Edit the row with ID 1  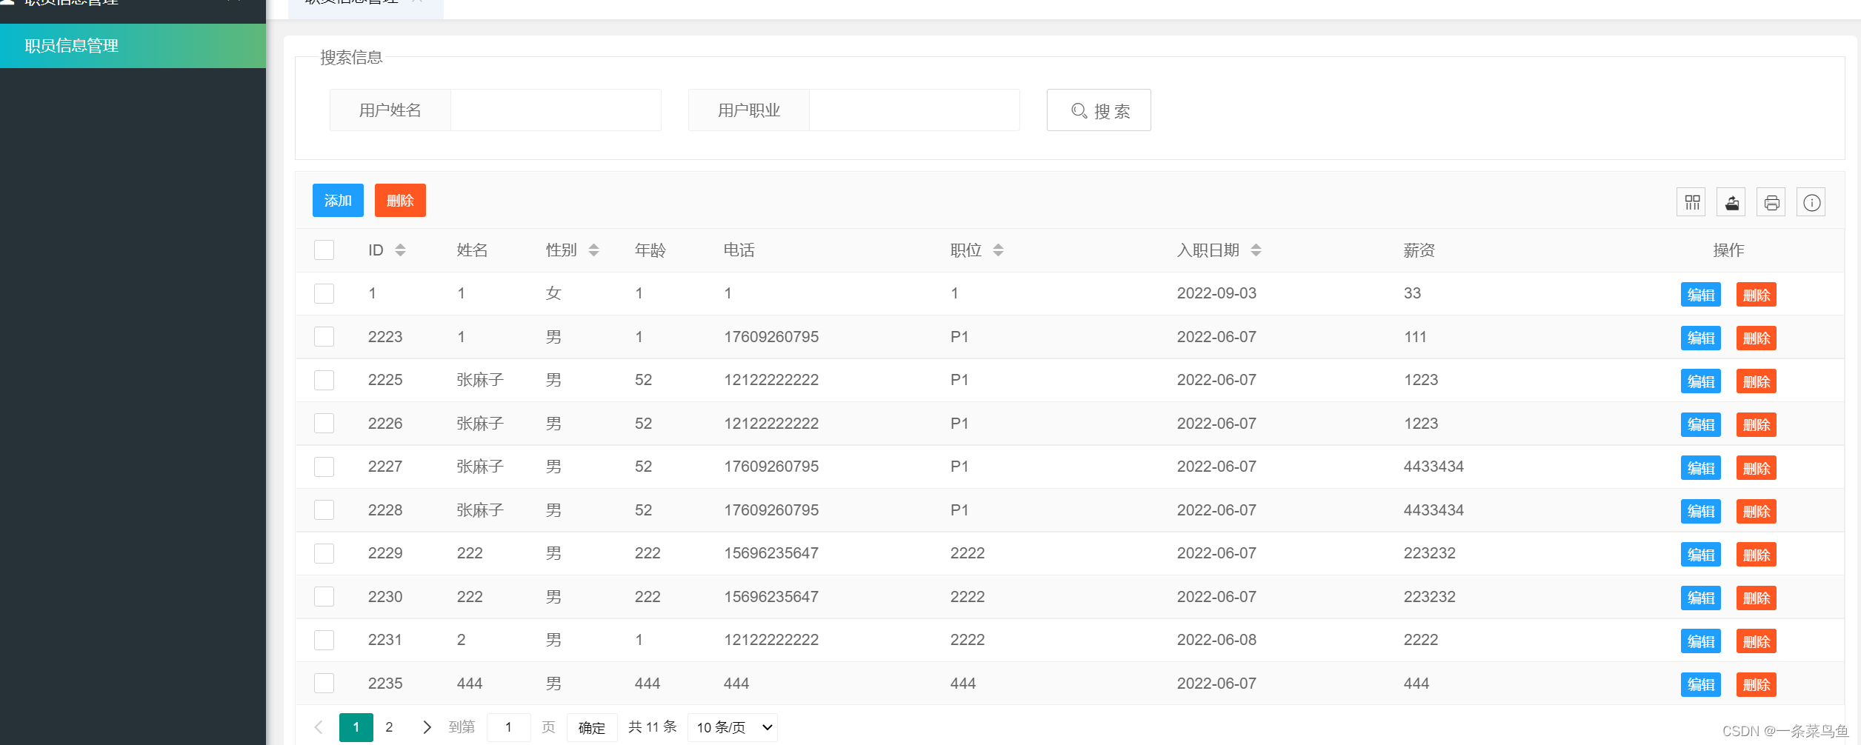1701,295
